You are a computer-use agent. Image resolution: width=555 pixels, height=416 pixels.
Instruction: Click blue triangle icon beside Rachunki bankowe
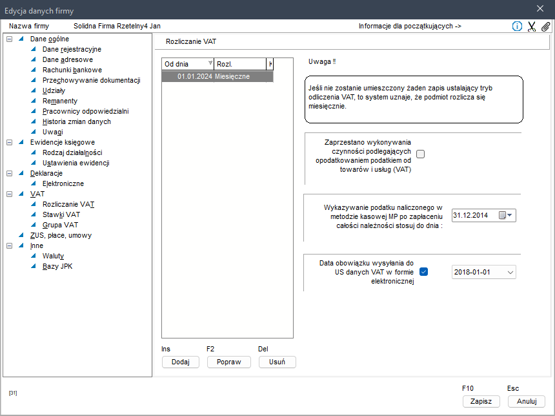click(x=34, y=70)
